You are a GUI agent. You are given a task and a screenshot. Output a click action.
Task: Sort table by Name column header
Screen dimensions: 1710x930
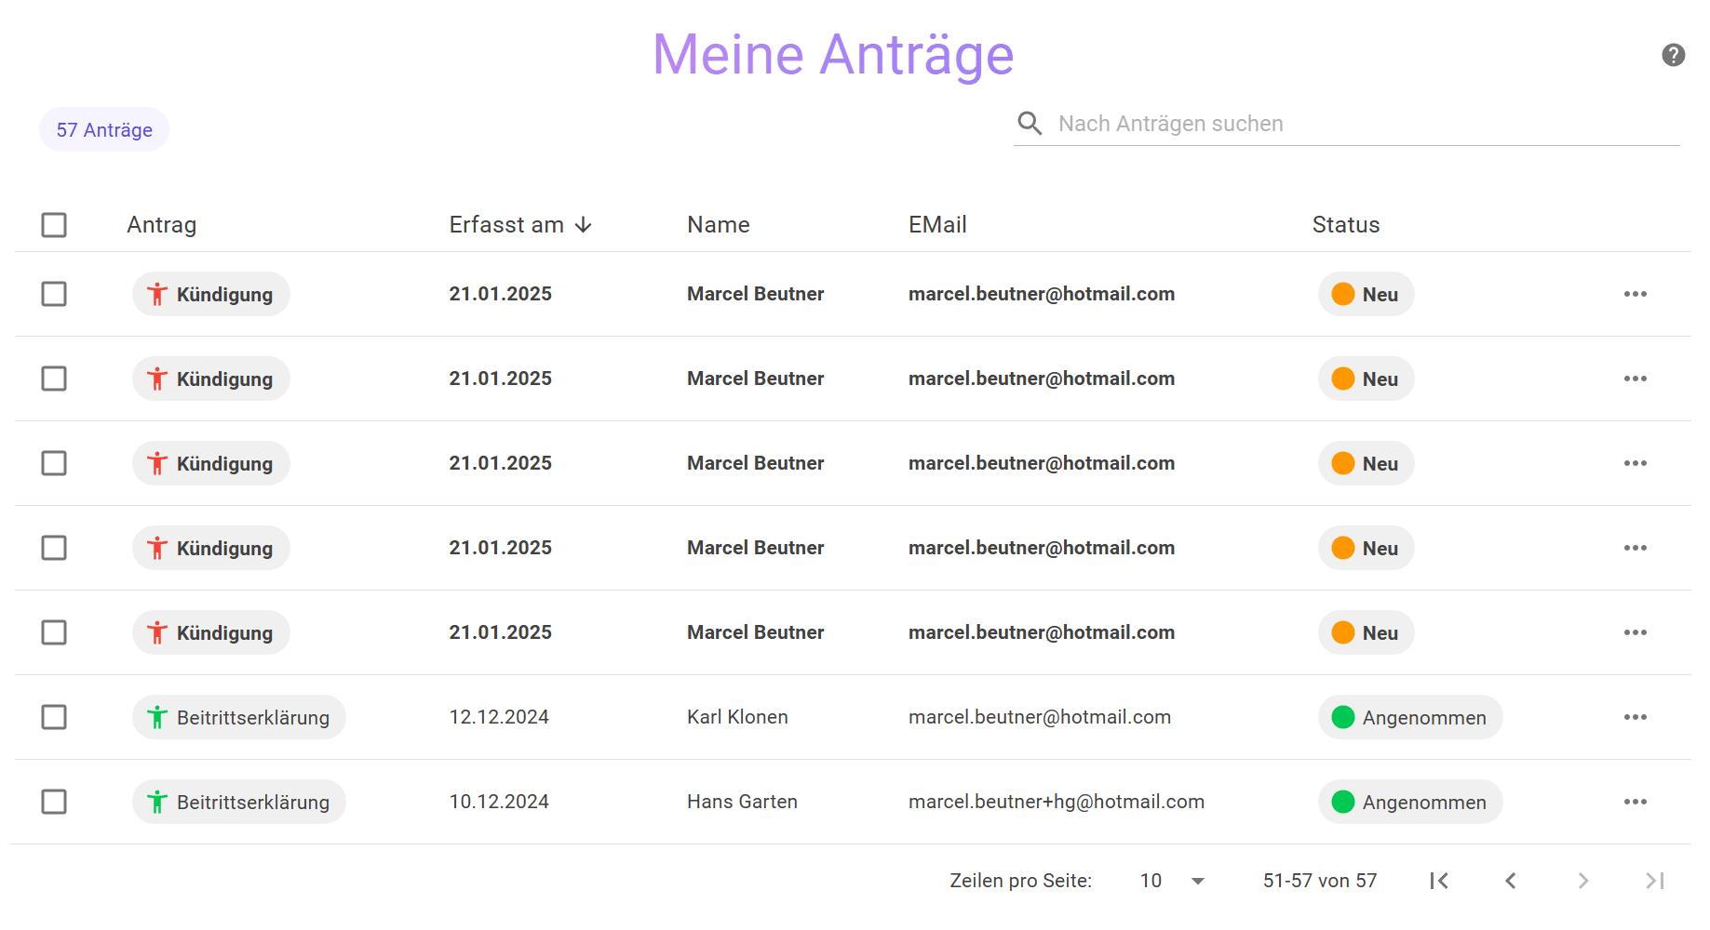click(x=718, y=225)
